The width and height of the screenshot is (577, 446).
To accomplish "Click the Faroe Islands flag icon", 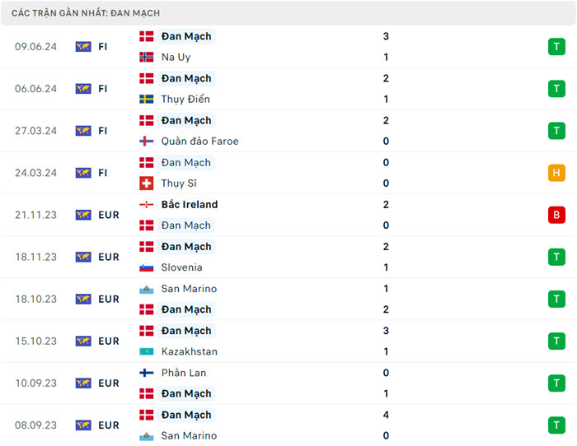I will pos(147,142).
